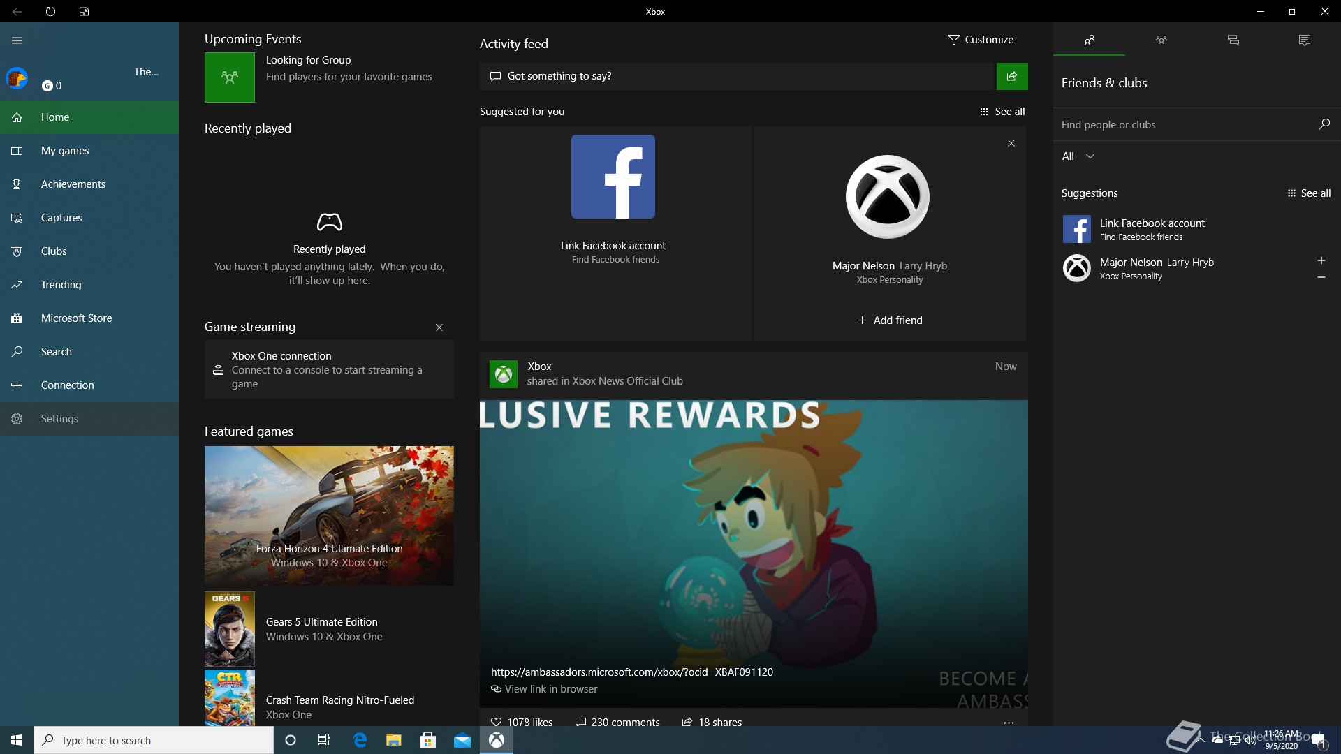Click View link in browser

pyautogui.click(x=544, y=689)
